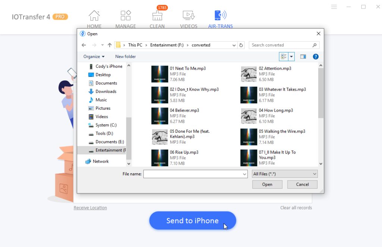Screen dimensions: 382x247
Task: Click Entertainment (F:) in address path
Action: pos(167,45)
